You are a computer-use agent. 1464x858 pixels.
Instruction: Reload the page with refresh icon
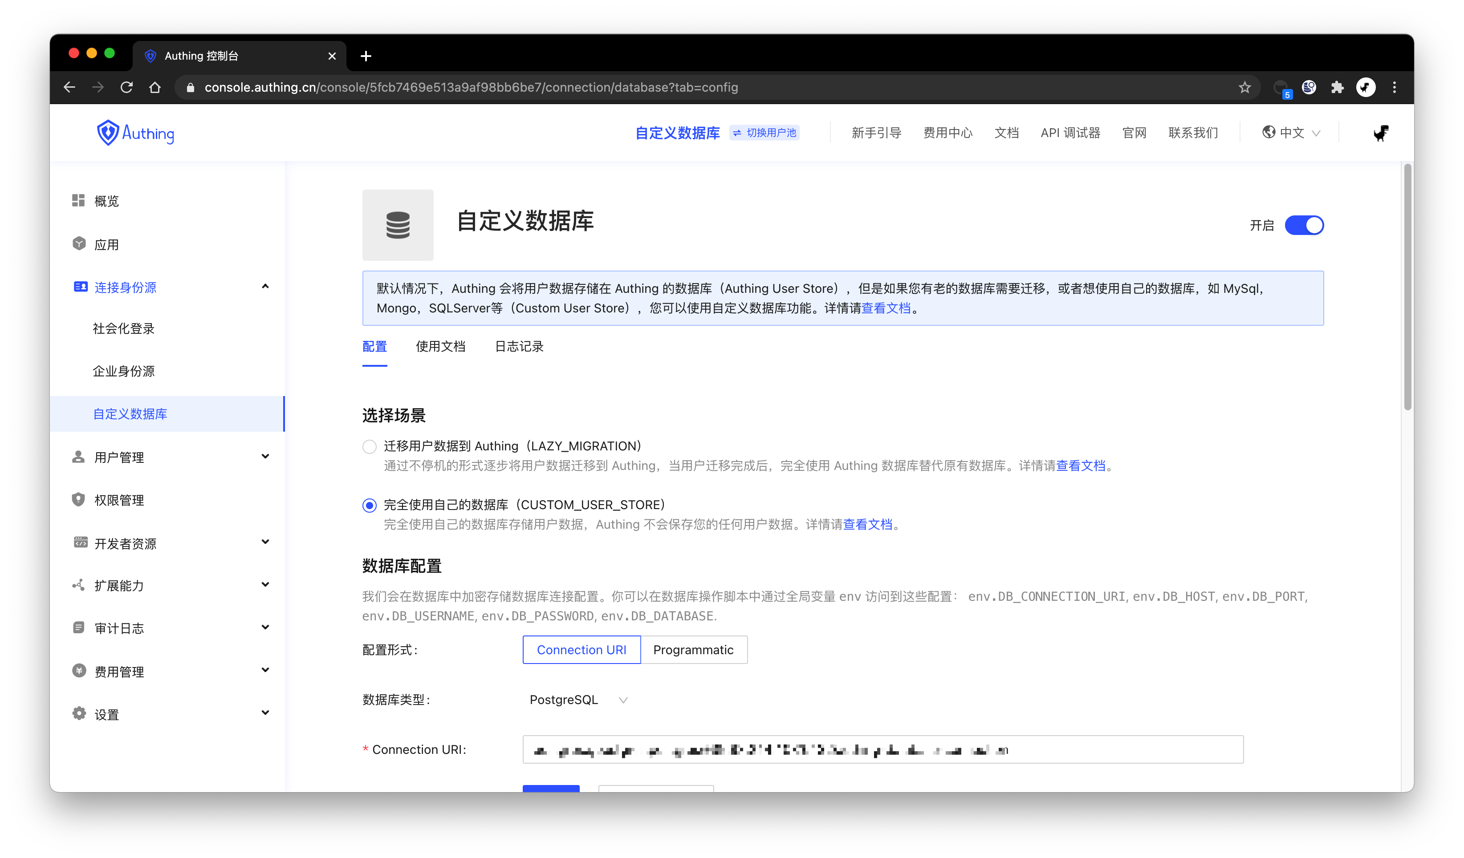126,88
